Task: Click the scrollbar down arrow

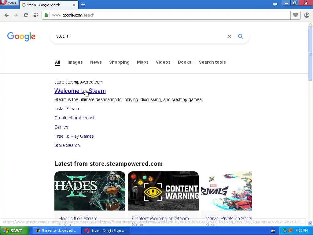Action: tap(311, 223)
